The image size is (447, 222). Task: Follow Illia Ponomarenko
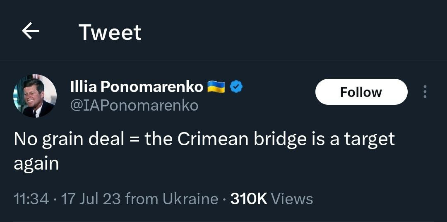point(361,92)
